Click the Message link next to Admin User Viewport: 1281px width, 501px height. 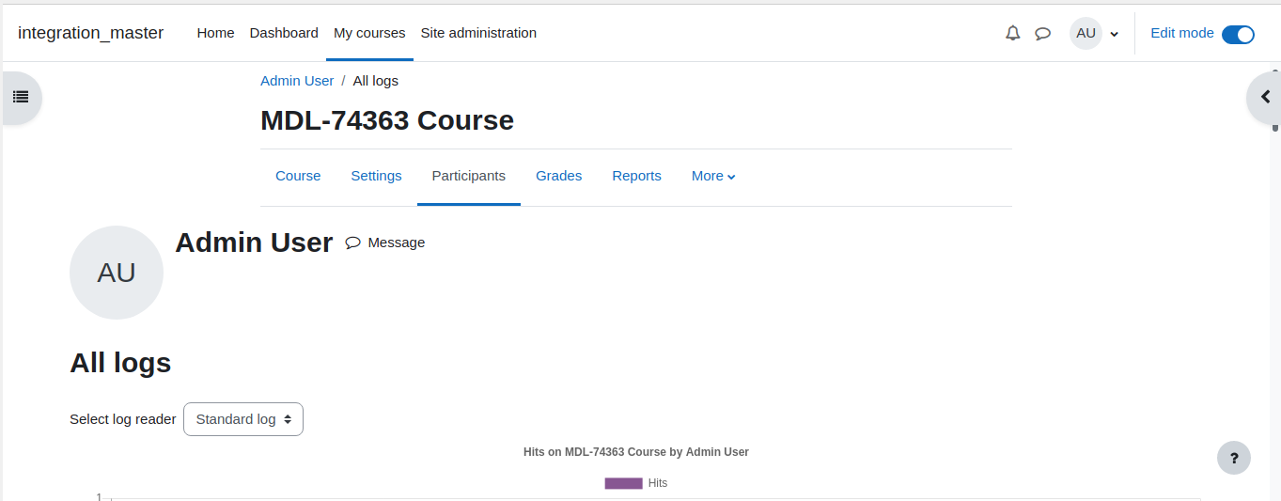[x=396, y=243]
